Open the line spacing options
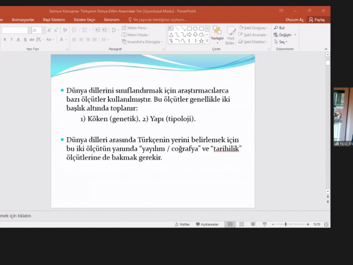The width and height of the screenshot is (353, 265). click(x=115, y=30)
